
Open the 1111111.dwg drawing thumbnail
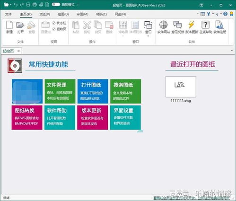tap(181, 87)
